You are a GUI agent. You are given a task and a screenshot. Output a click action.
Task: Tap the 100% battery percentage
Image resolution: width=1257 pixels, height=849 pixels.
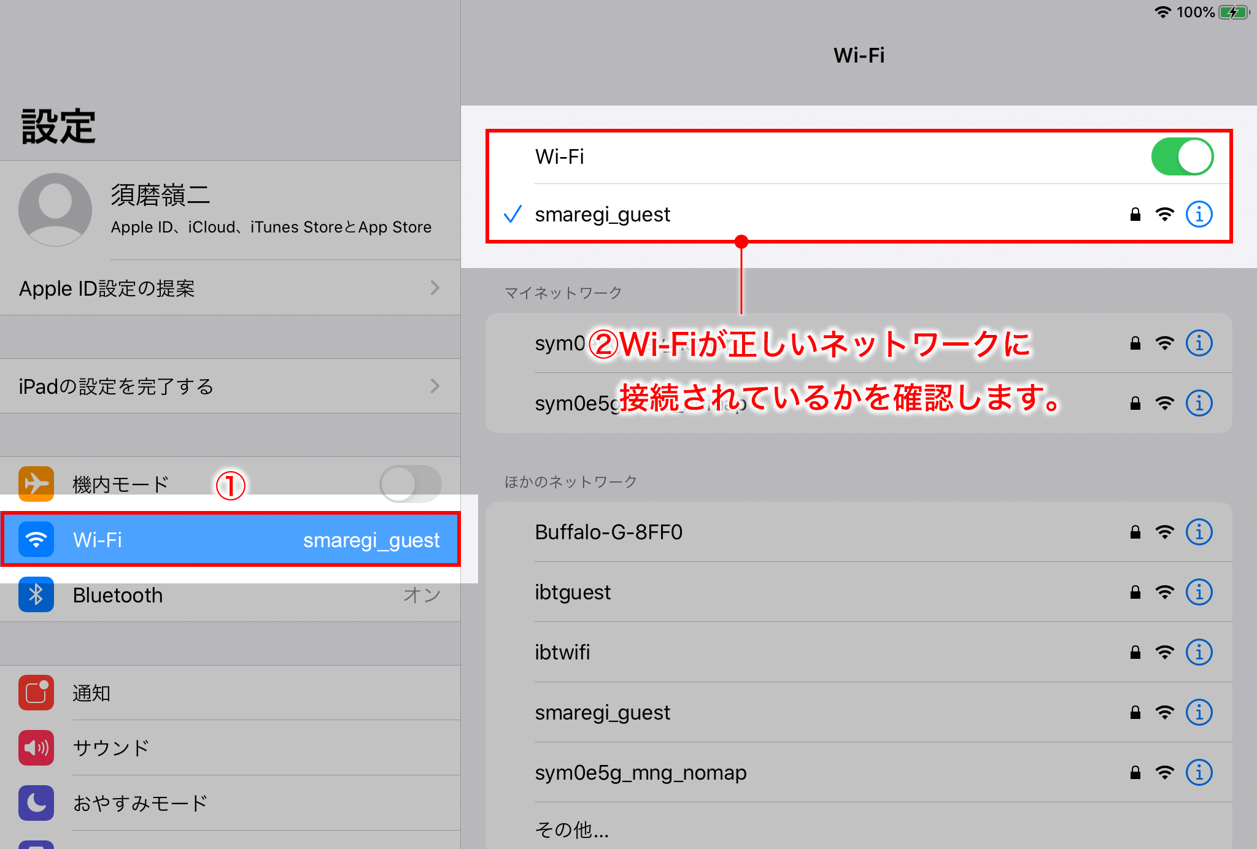[1196, 12]
